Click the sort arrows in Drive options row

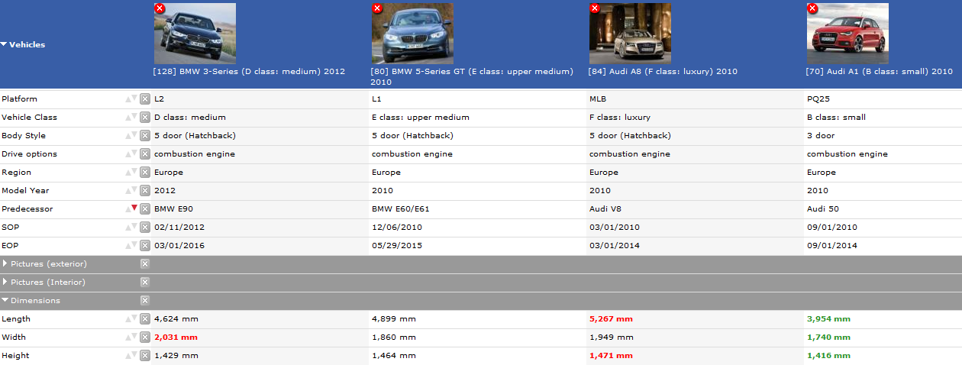(x=131, y=153)
